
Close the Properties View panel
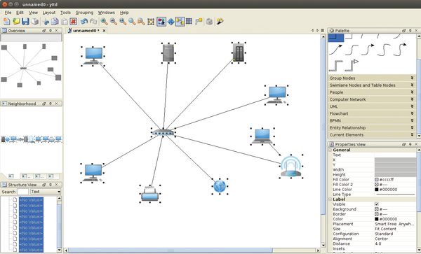[x=416, y=144]
